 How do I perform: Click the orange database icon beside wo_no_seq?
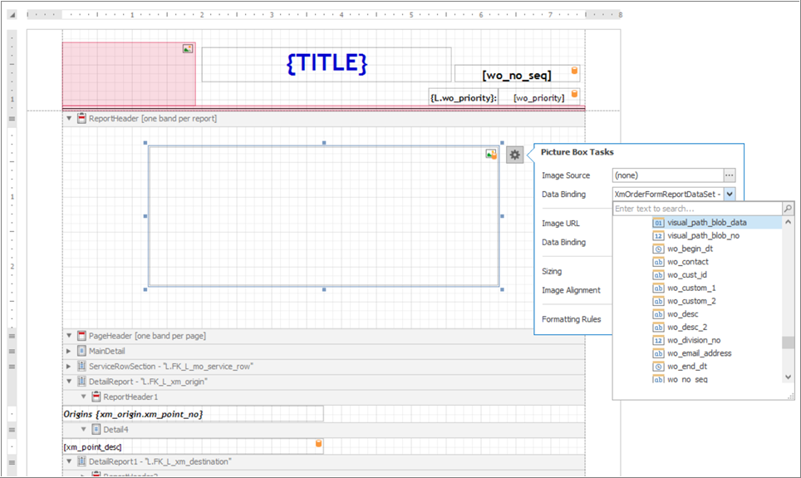(x=574, y=71)
